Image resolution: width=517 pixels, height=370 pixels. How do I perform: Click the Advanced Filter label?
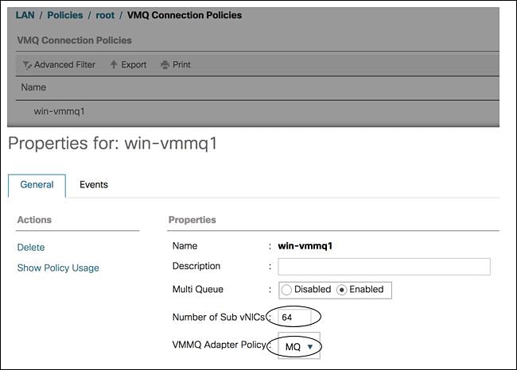click(x=64, y=65)
